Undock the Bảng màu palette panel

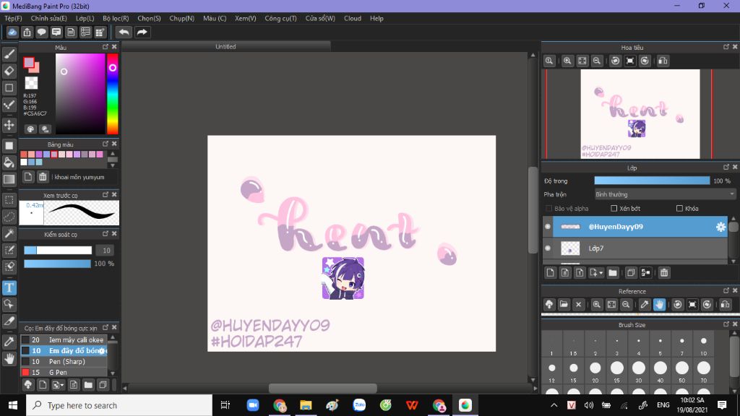(x=106, y=144)
